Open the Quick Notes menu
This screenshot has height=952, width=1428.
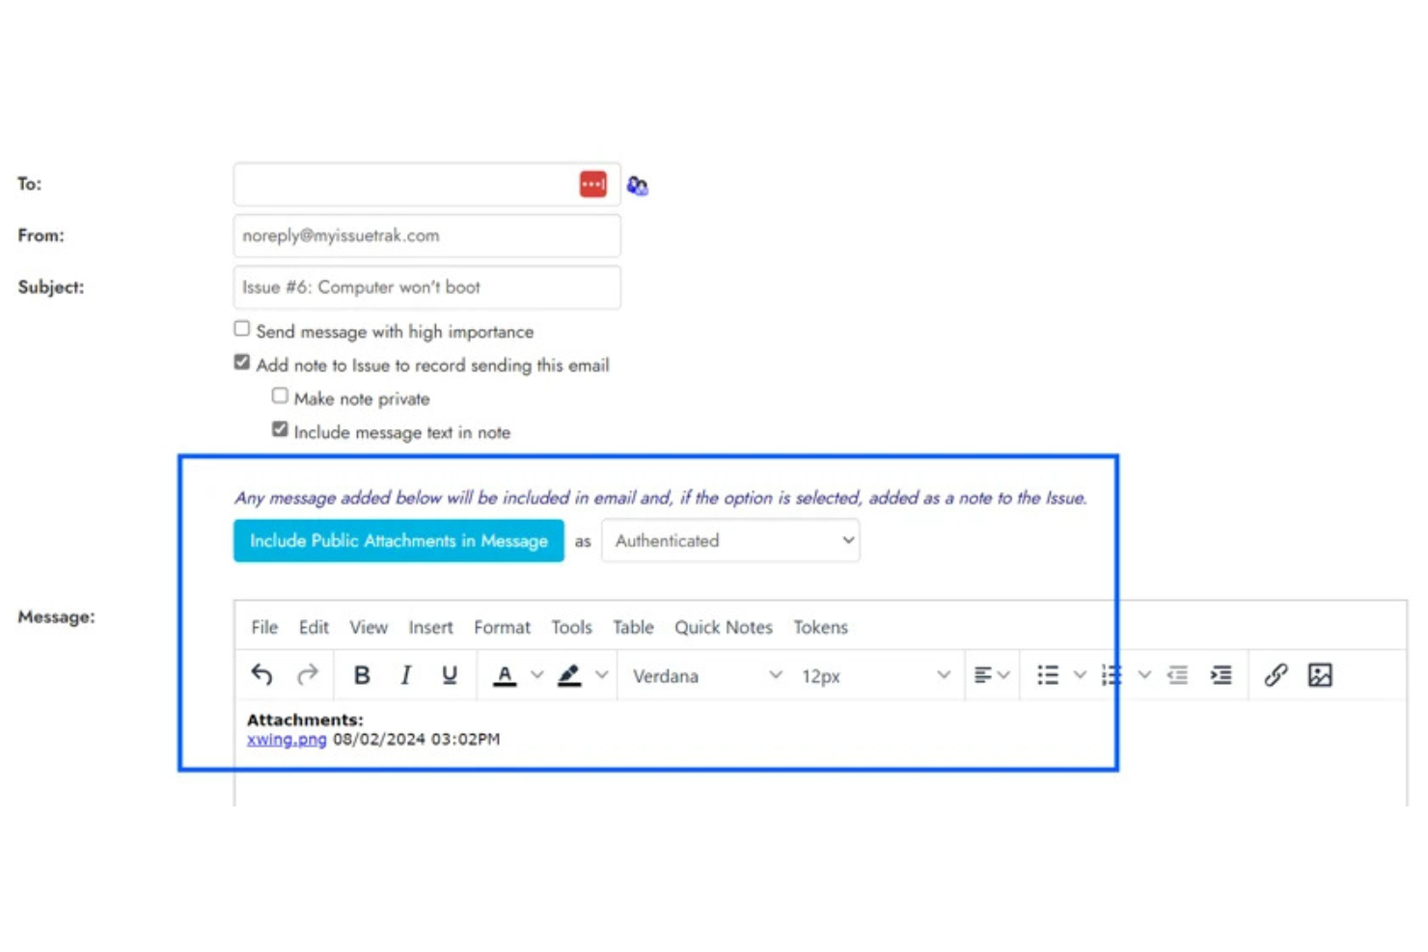pos(724,627)
